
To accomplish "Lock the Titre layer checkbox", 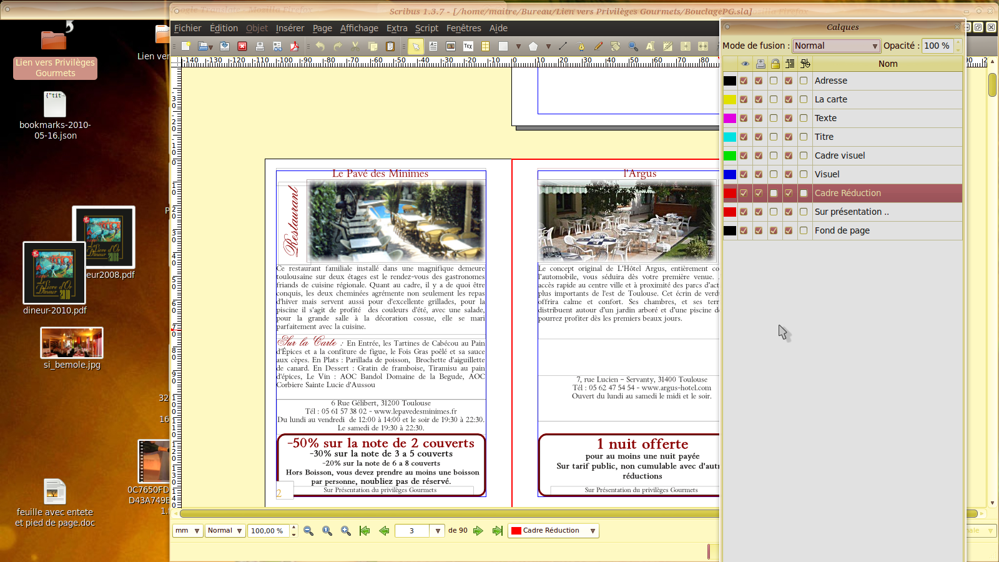I will (774, 137).
